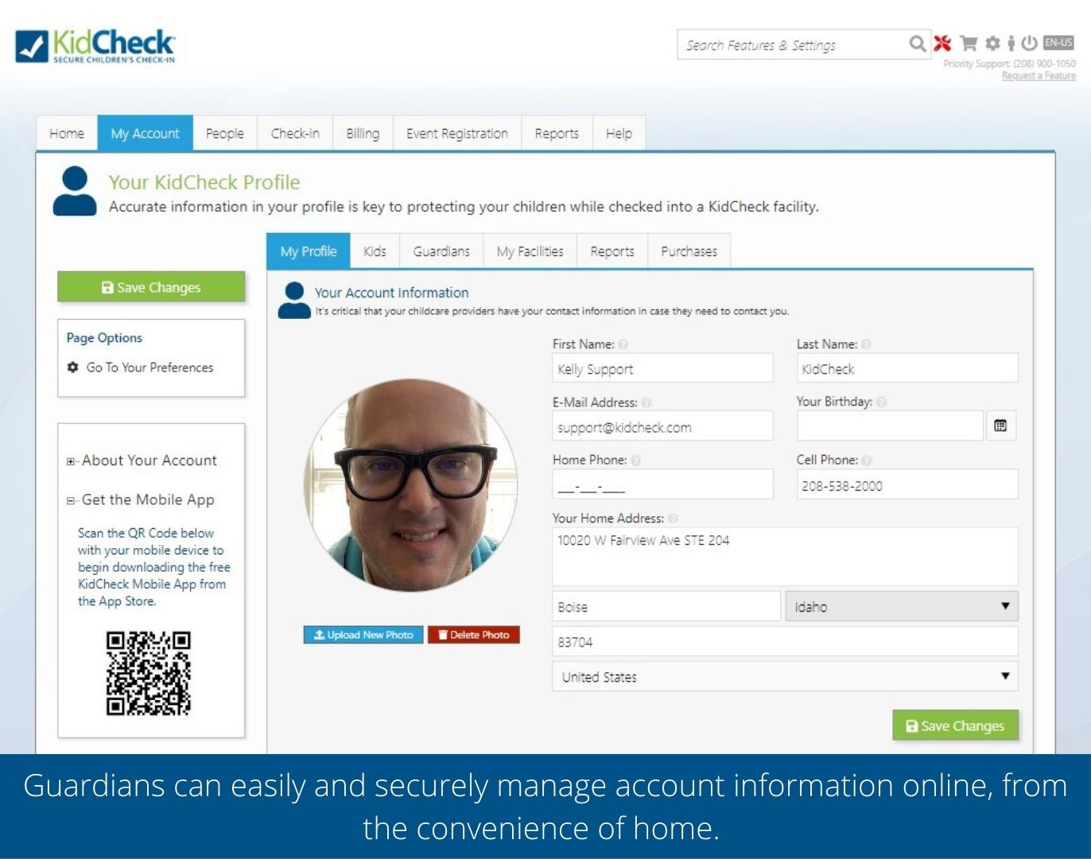
Task: Click Delete Photo button
Action: 474,635
